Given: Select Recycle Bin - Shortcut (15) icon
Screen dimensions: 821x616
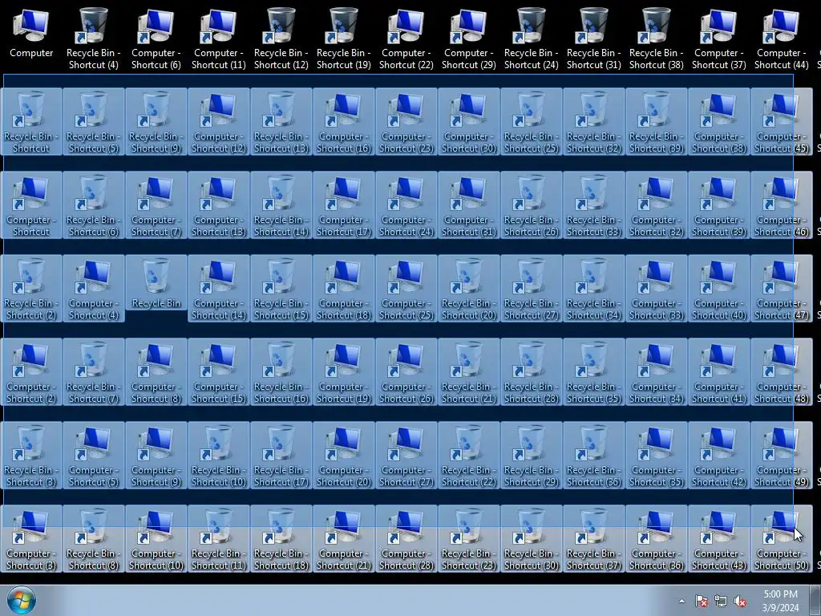Looking at the screenshot, I should 281,288.
